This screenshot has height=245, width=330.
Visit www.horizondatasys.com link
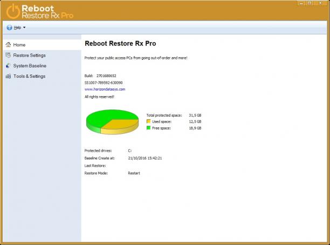pyautogui.click(x=105, y=90)
